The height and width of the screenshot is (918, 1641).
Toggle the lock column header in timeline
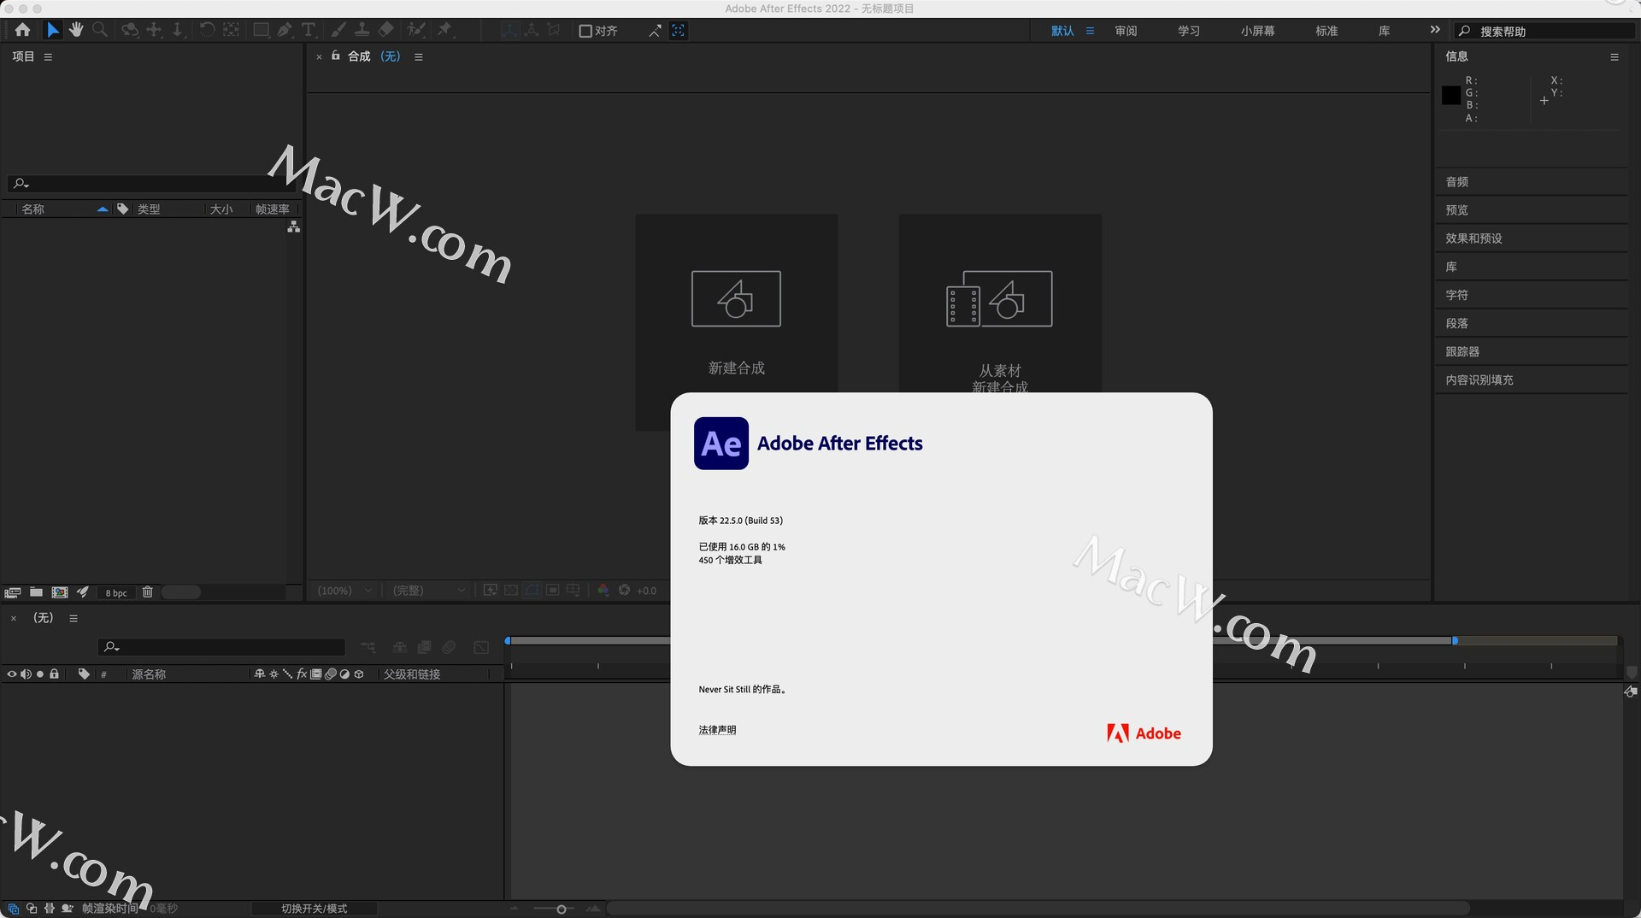[x=55, y=674]
